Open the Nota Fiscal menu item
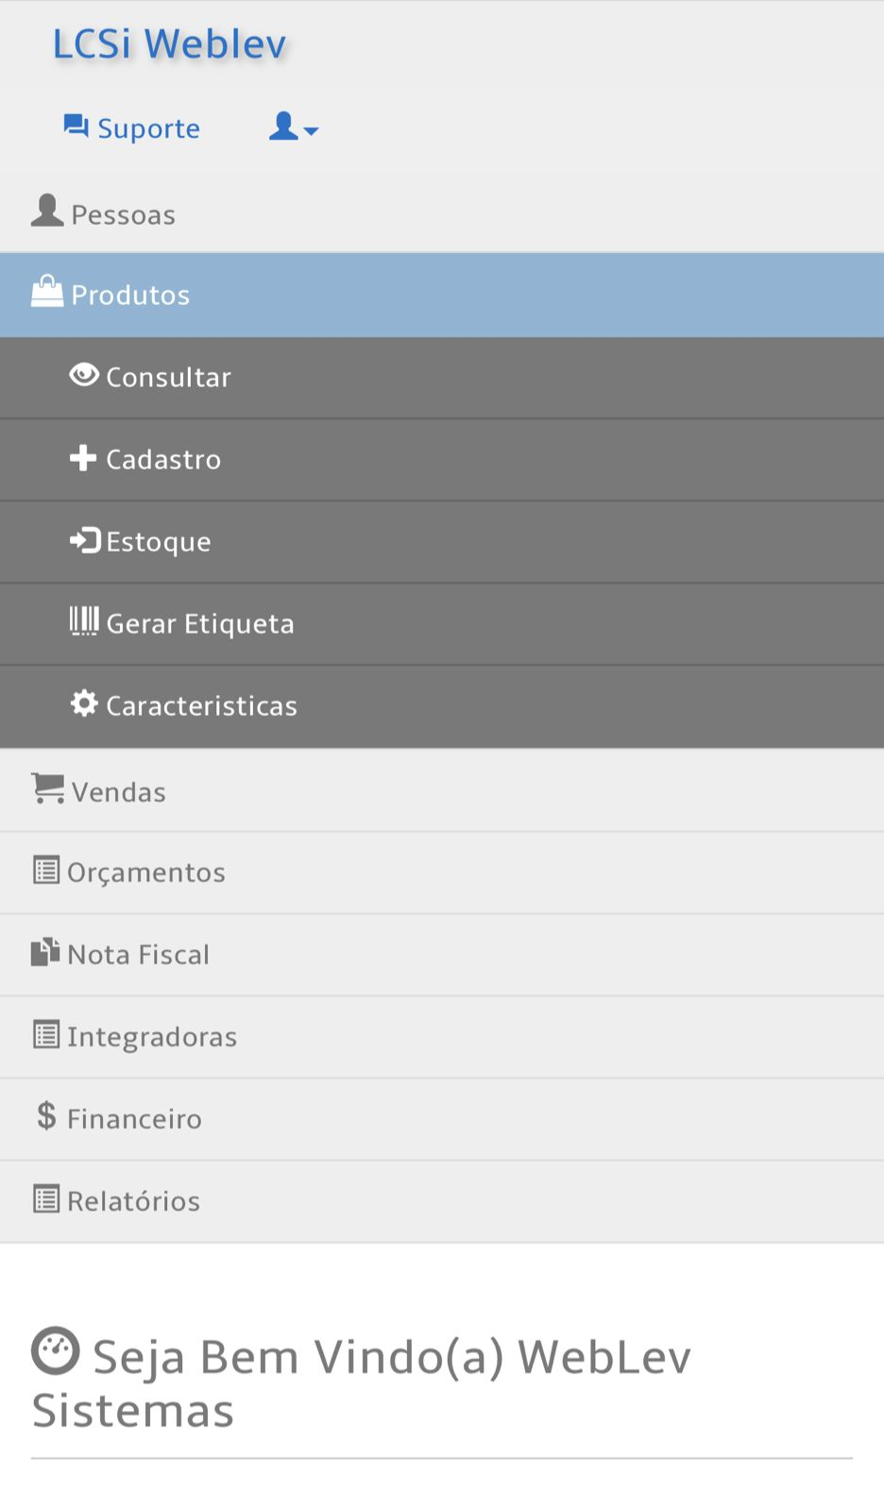Screen dimensions: 884x1511 point(138,955)
